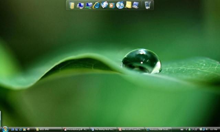Open the Network computers icon in the dock
The image size is (220, 132).
[88, 5]
